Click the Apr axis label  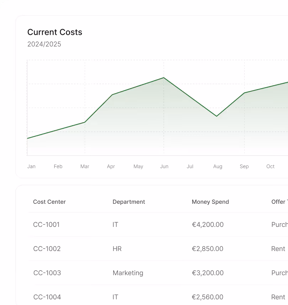[111, 167]
